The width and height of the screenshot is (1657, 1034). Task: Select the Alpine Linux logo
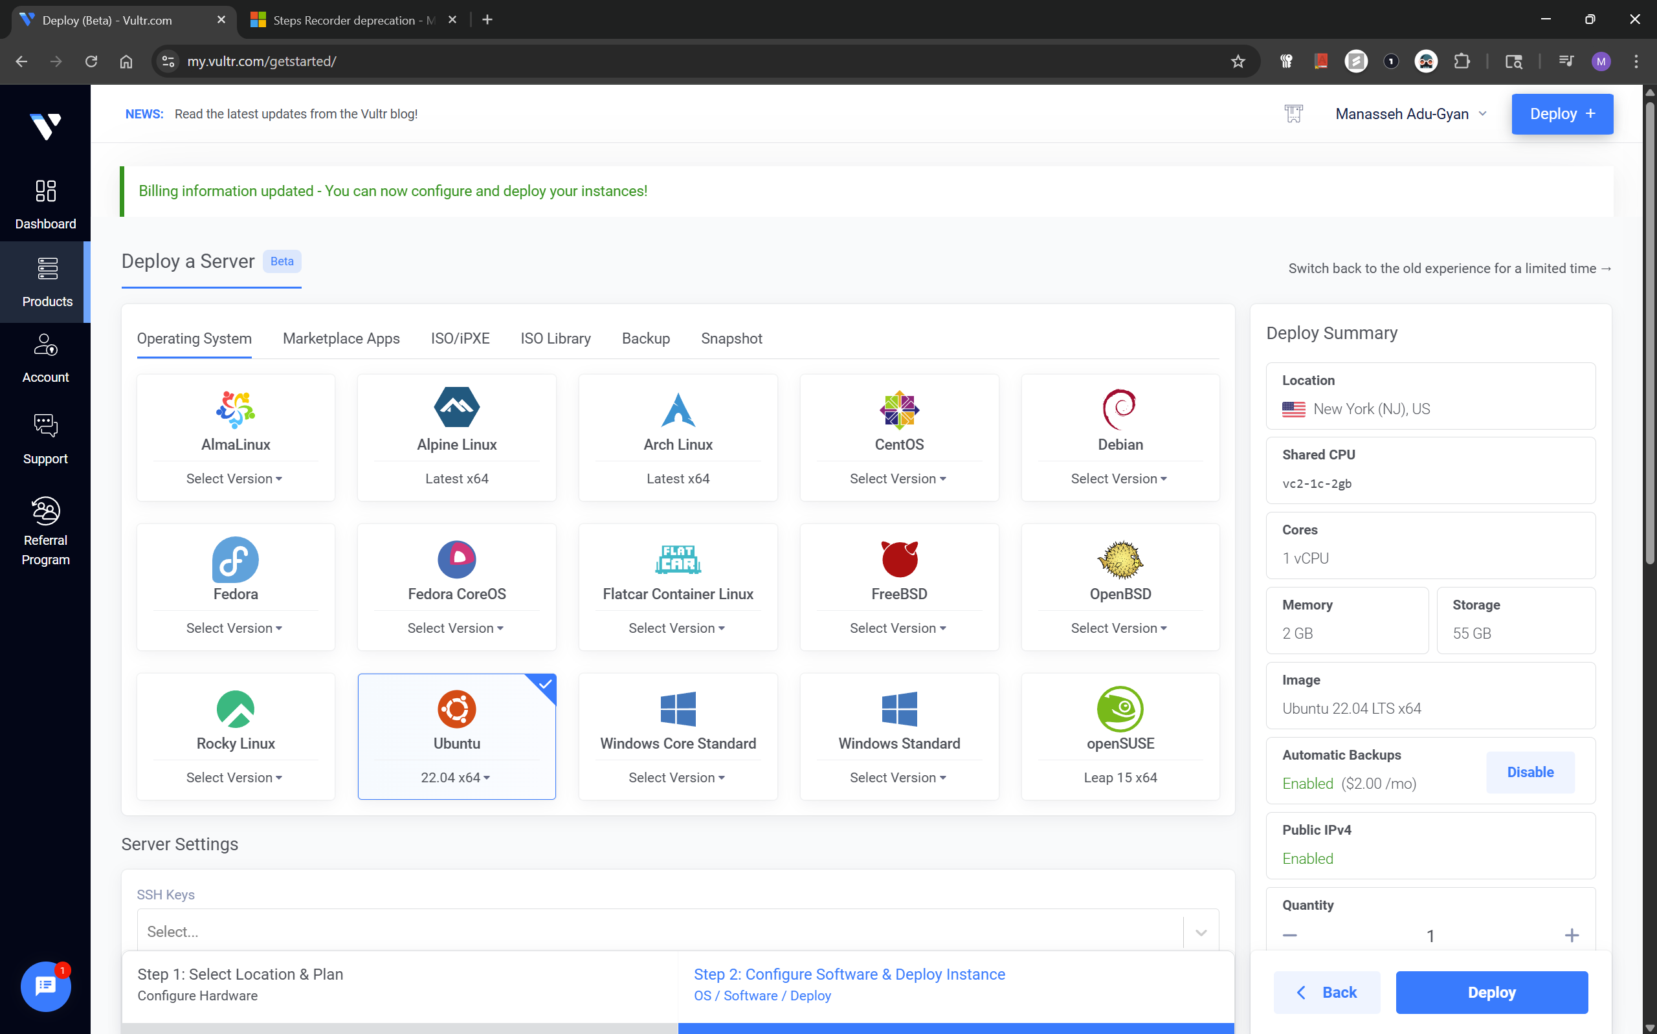click(456, 407)
